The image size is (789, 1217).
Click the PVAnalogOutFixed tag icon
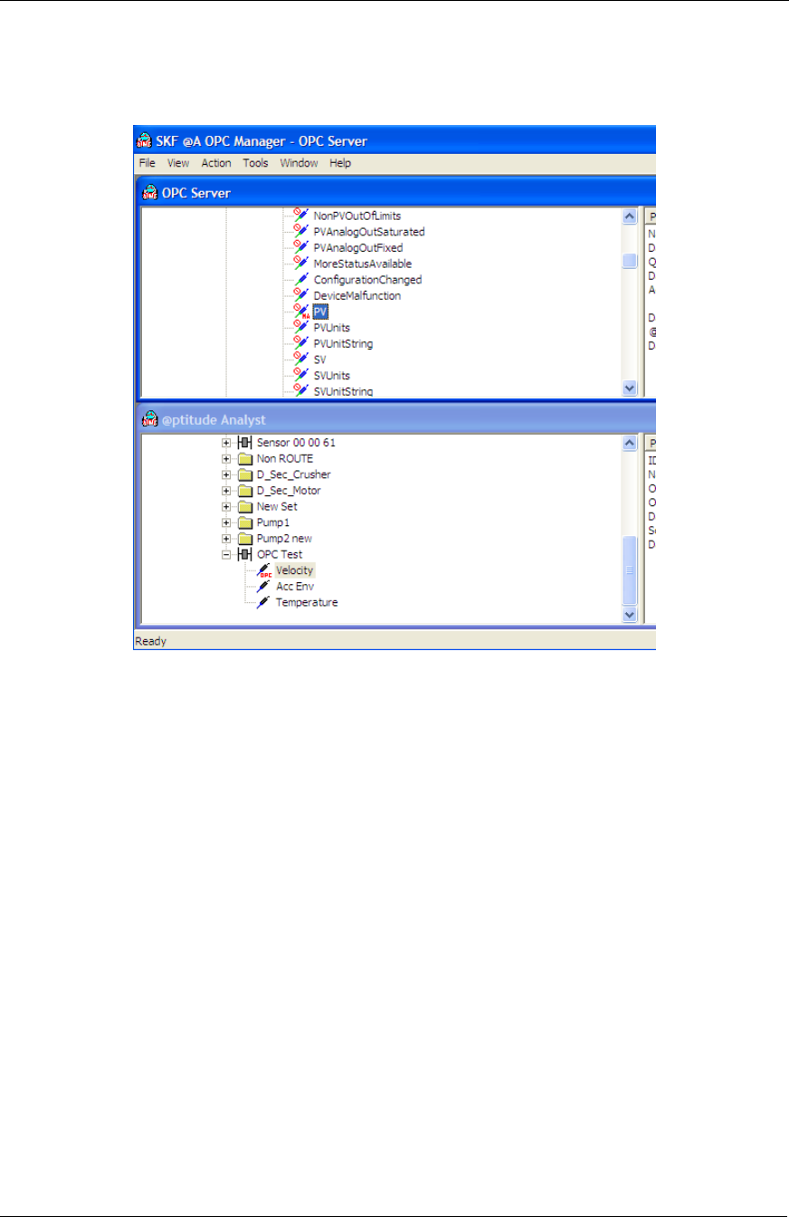(301, 247)
